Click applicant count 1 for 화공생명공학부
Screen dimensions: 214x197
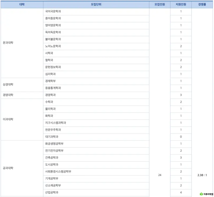[181, 144]
